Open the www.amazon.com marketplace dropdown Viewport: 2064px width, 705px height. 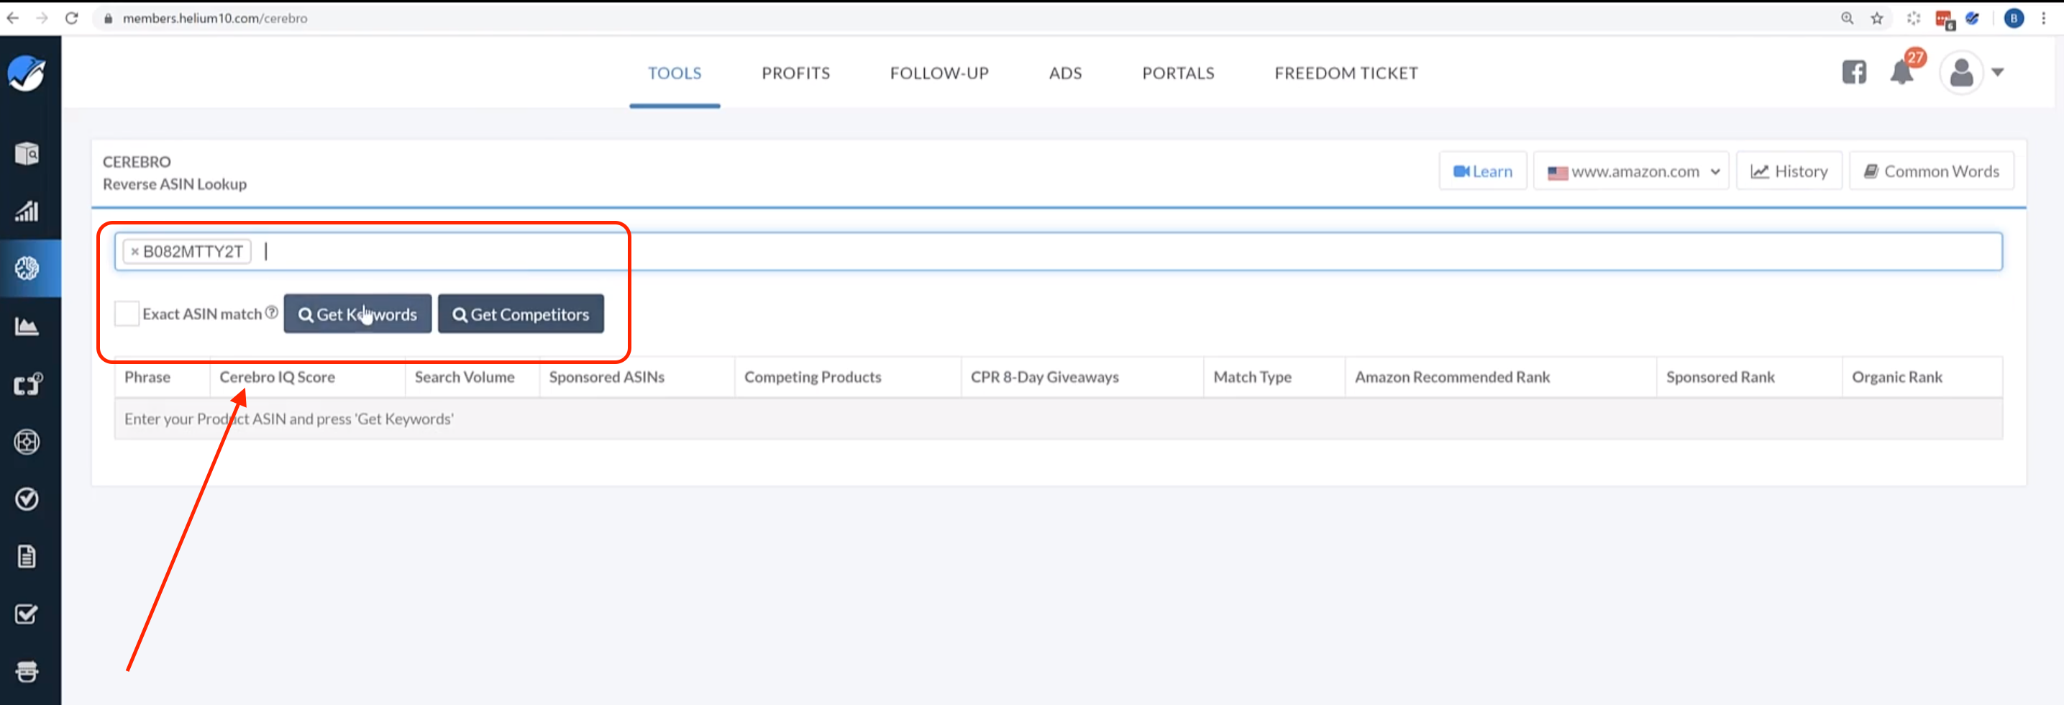pos(1630,171)
